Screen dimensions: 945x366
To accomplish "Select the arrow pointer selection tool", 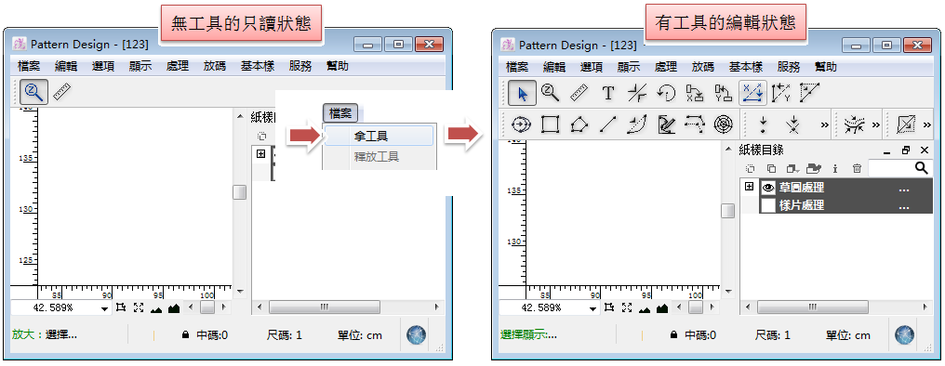I will pyautogui.click(x=522, y=93).
